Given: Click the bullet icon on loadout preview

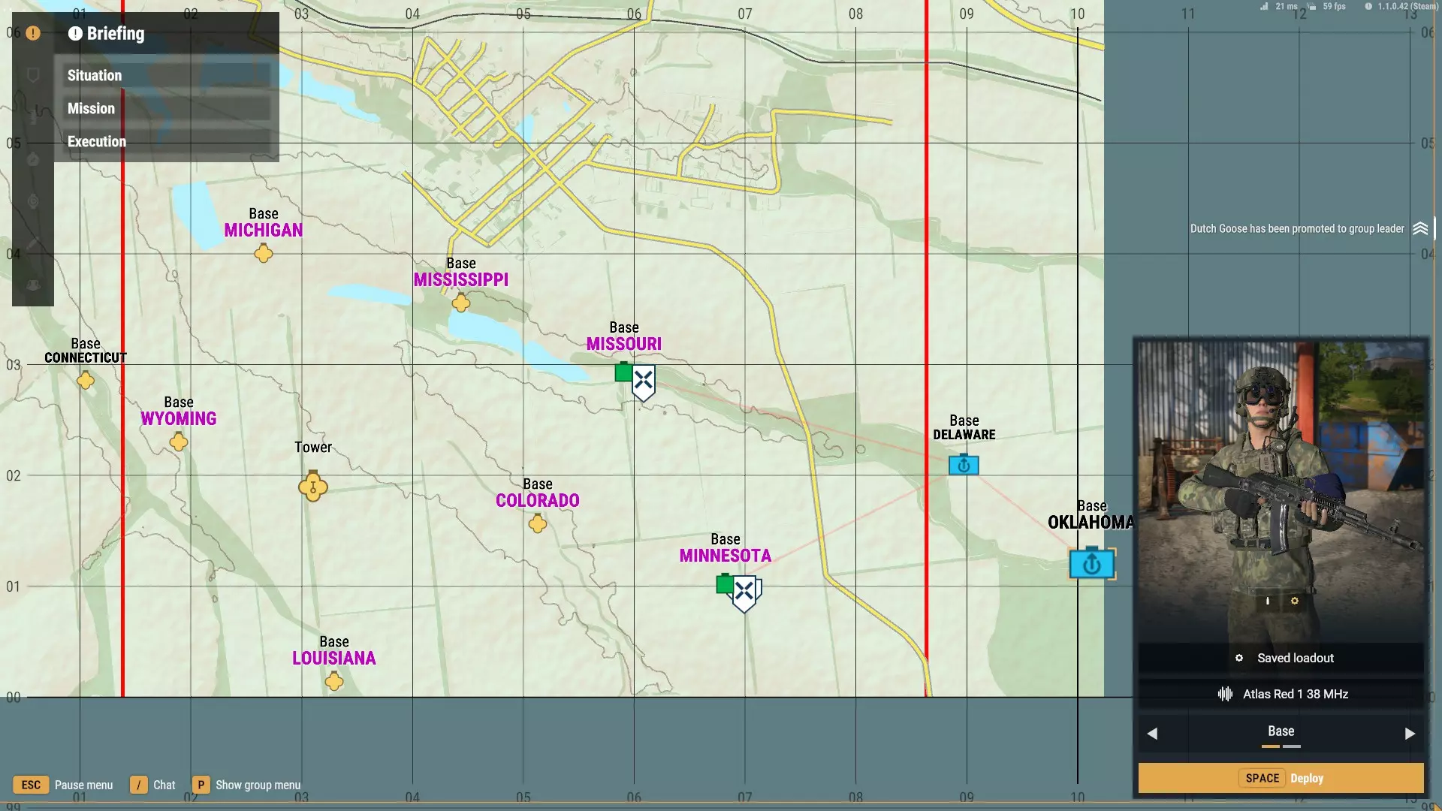Looking at the screenshot, I should tap(1268, 601).
